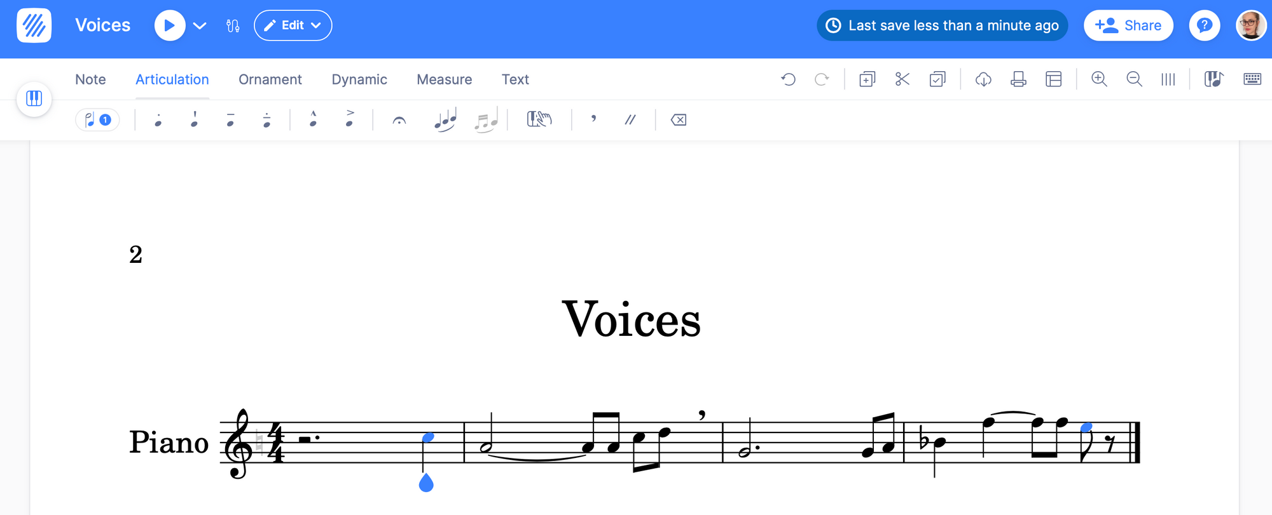Select the dotted half note in measure three

click(745, 452)
